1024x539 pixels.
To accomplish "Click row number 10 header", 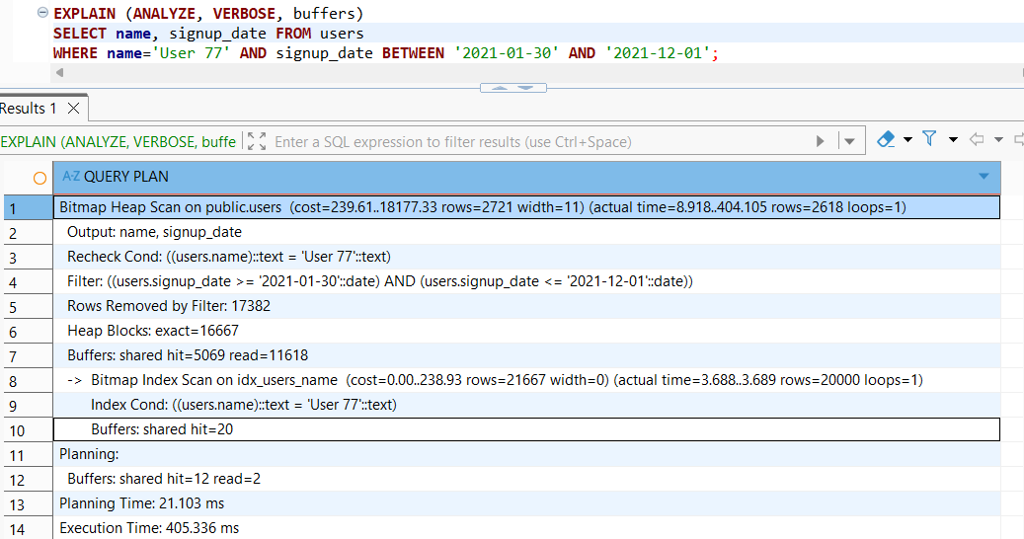I will point(28,430).
